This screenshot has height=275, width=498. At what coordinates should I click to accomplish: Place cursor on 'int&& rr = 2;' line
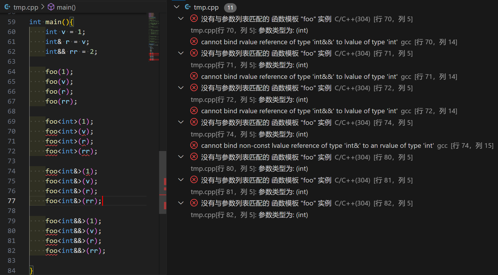point(71,52)
